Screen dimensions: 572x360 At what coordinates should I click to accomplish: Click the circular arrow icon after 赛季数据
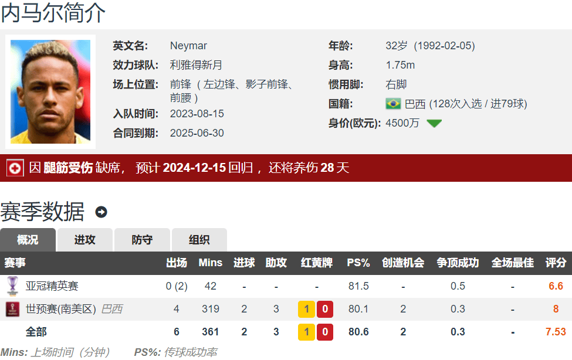101,213
